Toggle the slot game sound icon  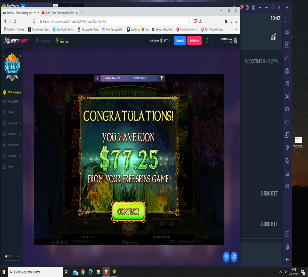point(62,242)
